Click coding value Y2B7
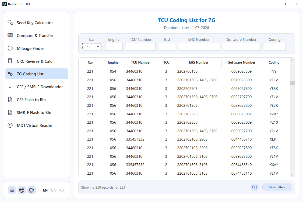The width and height of the screenshot is (303, 202). (274, 114)
